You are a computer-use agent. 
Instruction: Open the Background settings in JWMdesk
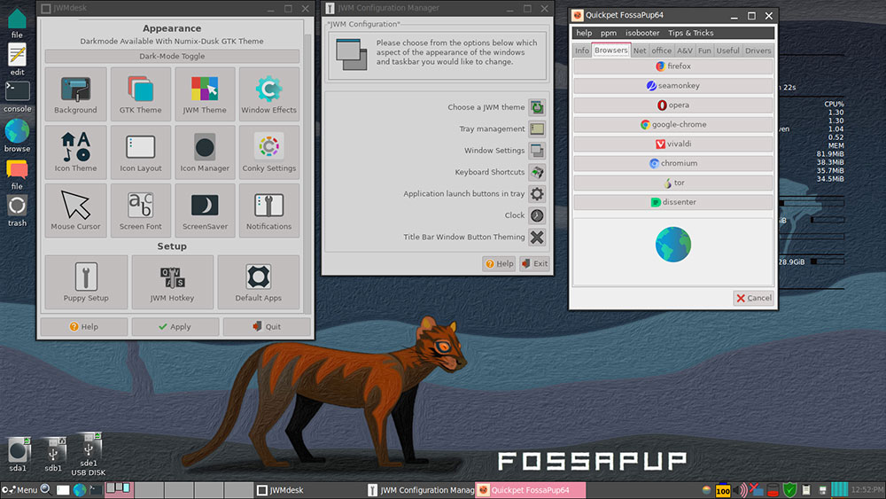pyautogui.click(x=75, y=94)
